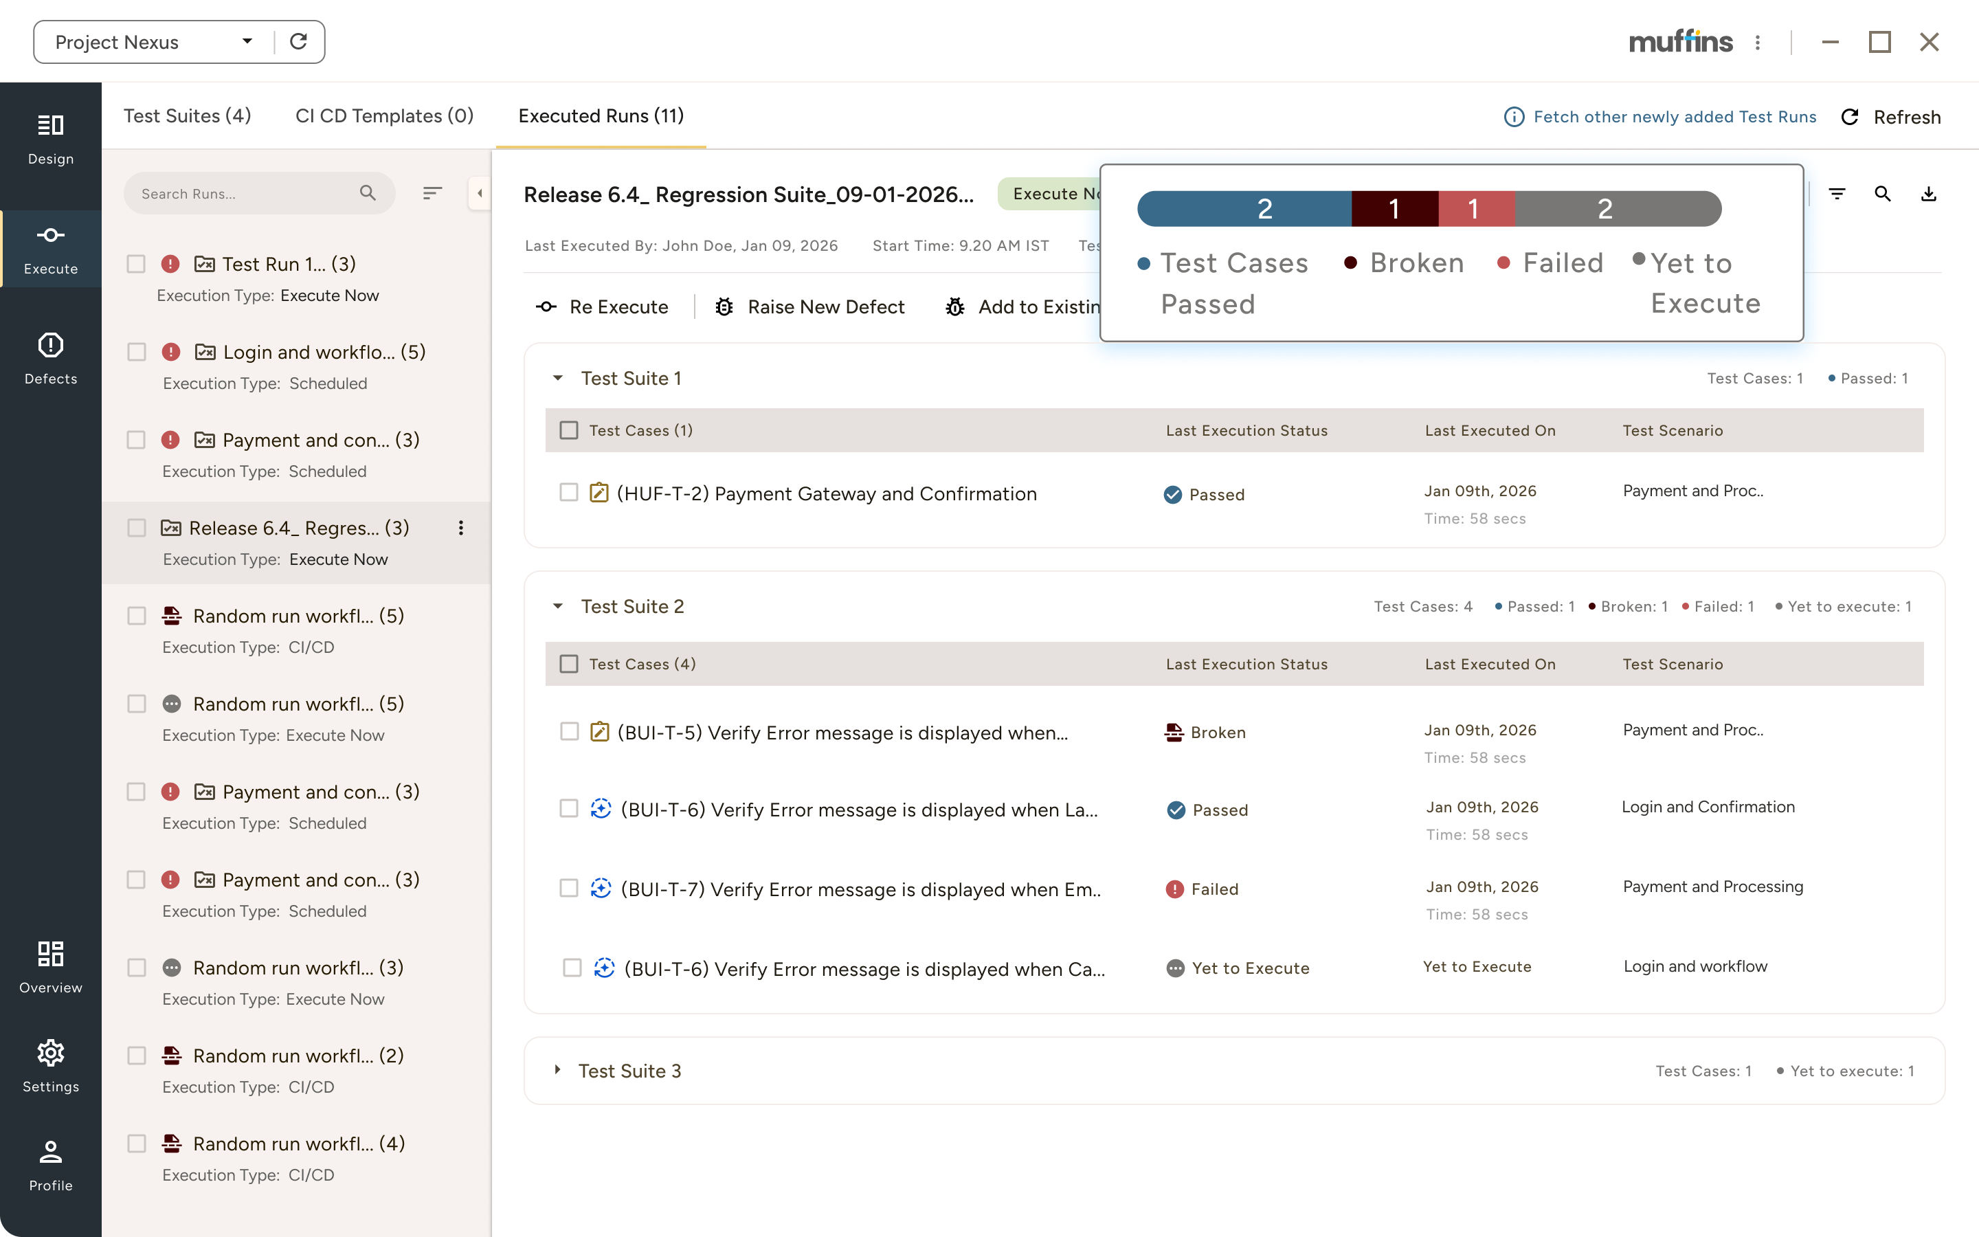Image resolution: width=1979 pixels, height=1237 pixels.
Task: Collapse Test Suite 1
Action: pos(559,378)
